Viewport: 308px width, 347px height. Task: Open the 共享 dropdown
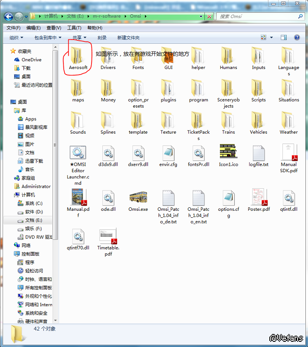(79, 38)
